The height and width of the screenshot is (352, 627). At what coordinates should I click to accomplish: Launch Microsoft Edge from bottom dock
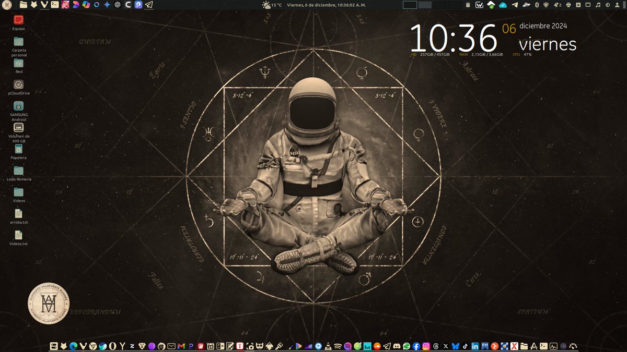[x=73, y=346]
